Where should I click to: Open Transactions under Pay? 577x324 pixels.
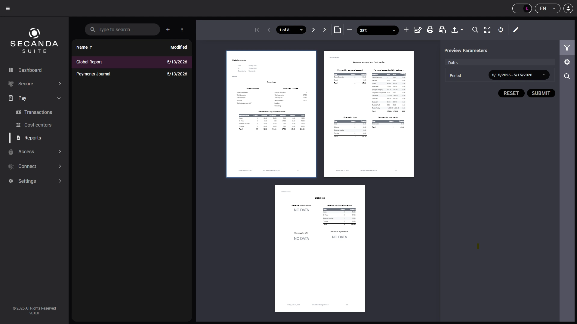38,112
